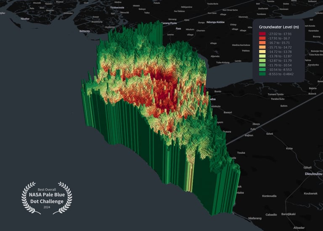This screenshot has height=231, width=323.
Task: Click the Toubacouta map label
Action: pyautogui.click(x=117, y=8)
